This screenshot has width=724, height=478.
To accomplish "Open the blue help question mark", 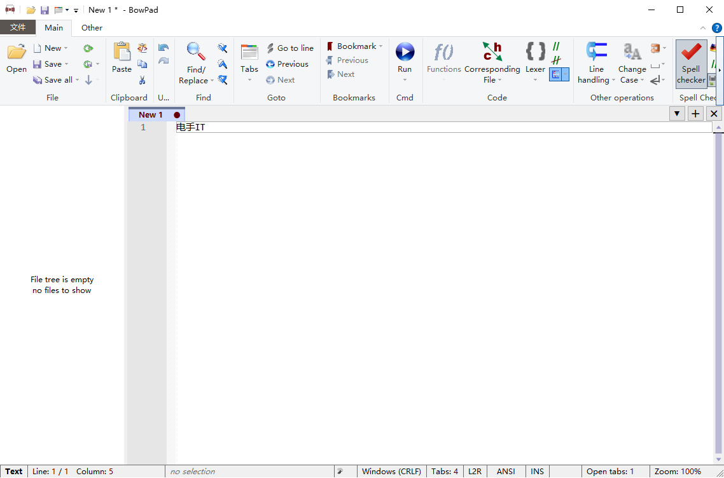I will click(716, 28).
